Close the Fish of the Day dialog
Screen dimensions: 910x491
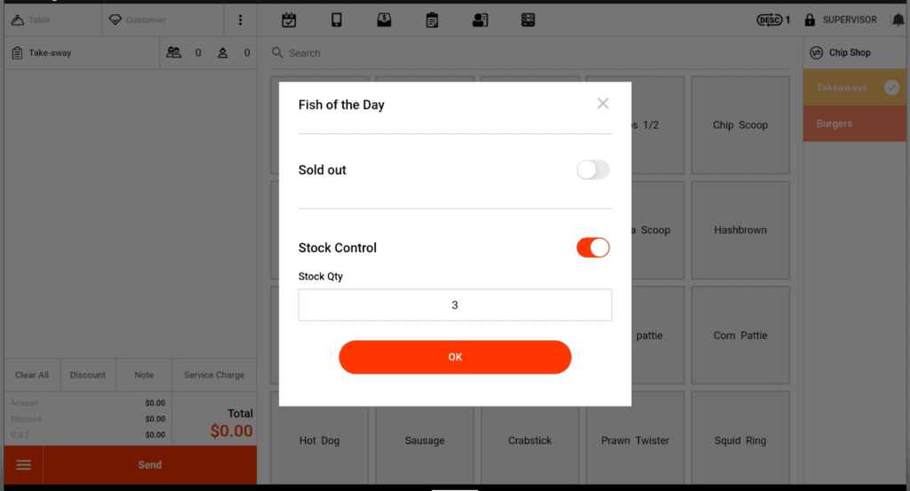tap(603, 104)
